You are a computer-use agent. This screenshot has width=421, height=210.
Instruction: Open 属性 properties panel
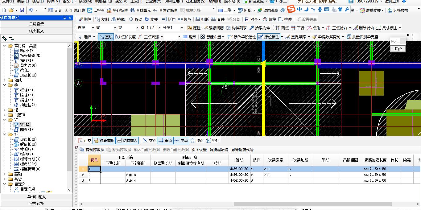(194, 28)
